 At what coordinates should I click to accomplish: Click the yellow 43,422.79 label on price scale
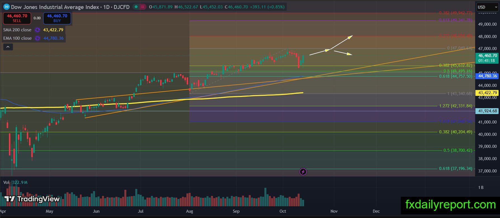click(x=487, y=93)
